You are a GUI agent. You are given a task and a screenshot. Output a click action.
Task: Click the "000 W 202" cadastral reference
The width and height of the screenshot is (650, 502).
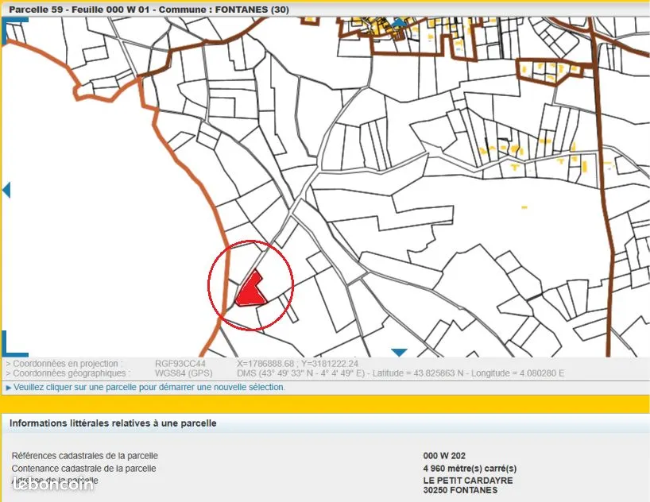click(x=444, y=456)
